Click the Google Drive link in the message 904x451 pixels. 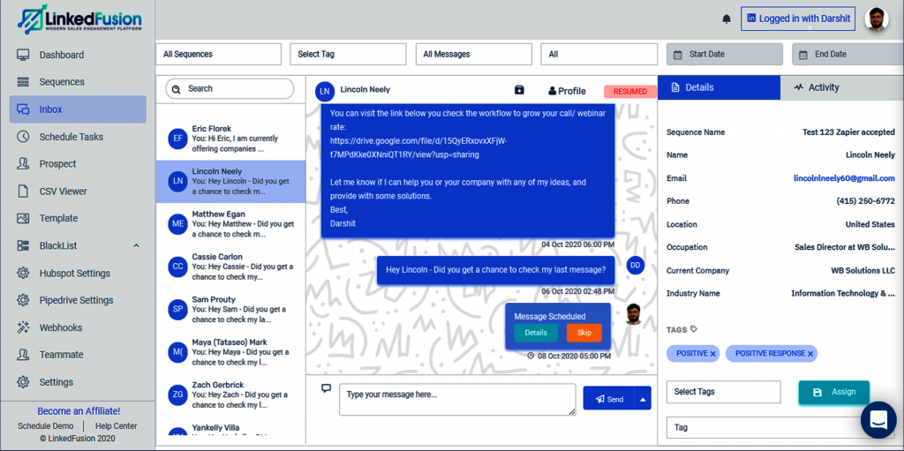418,147
